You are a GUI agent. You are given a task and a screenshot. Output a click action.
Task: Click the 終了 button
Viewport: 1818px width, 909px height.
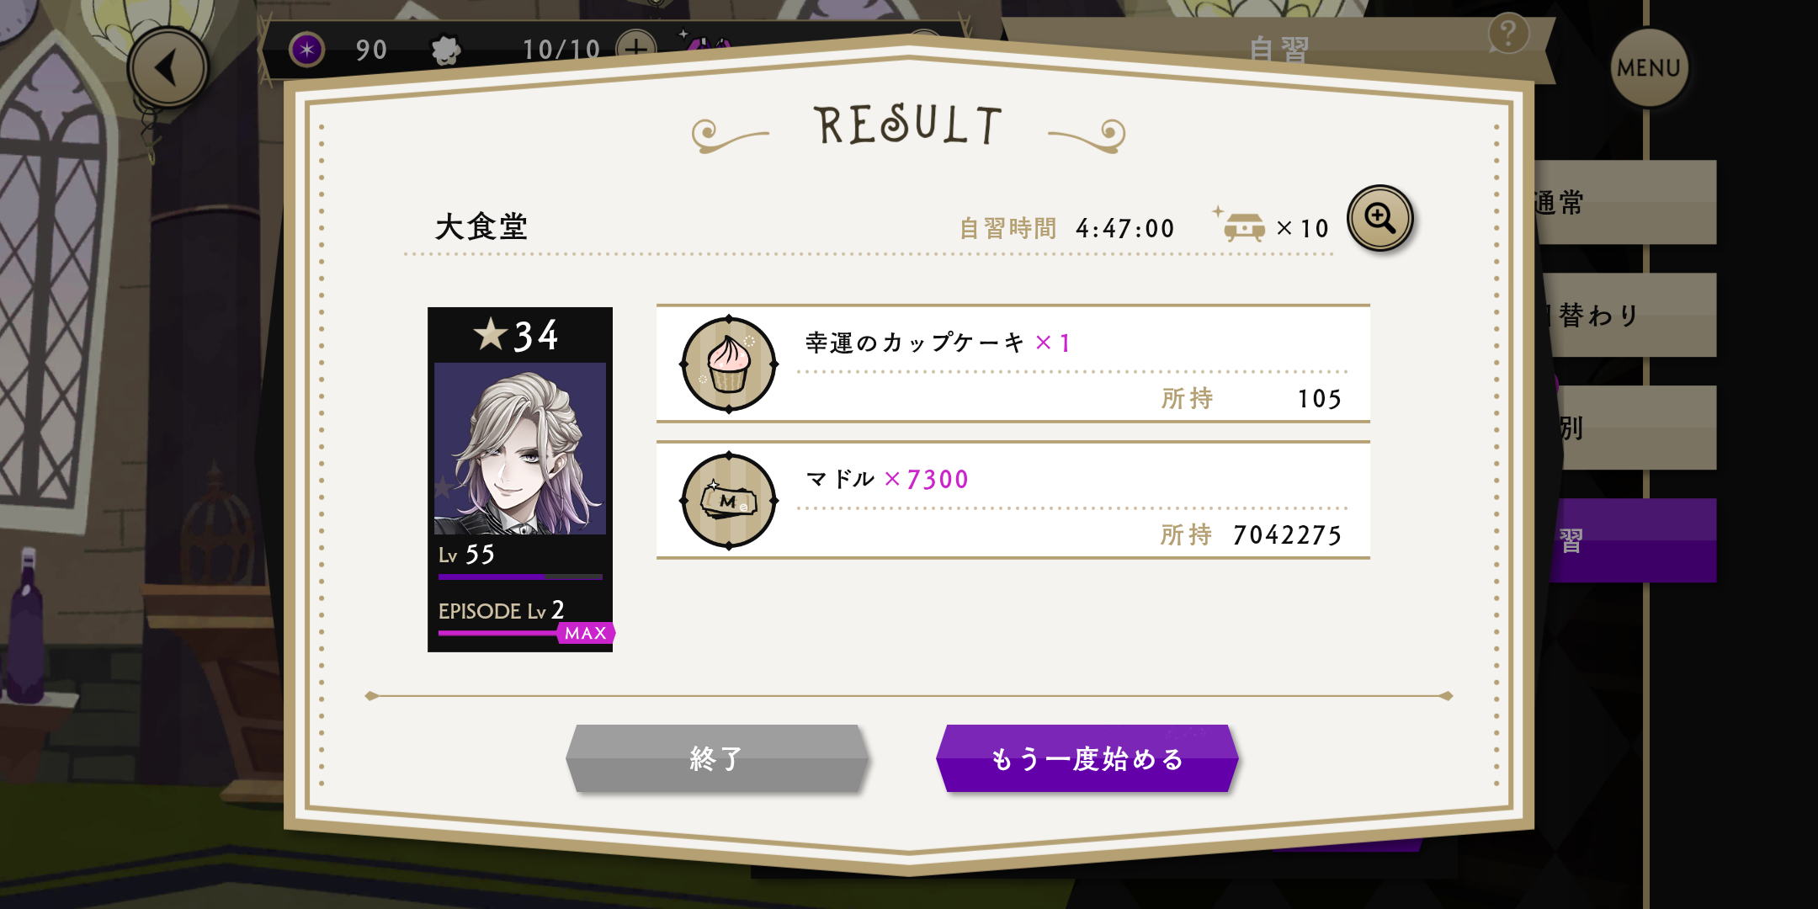717,758
